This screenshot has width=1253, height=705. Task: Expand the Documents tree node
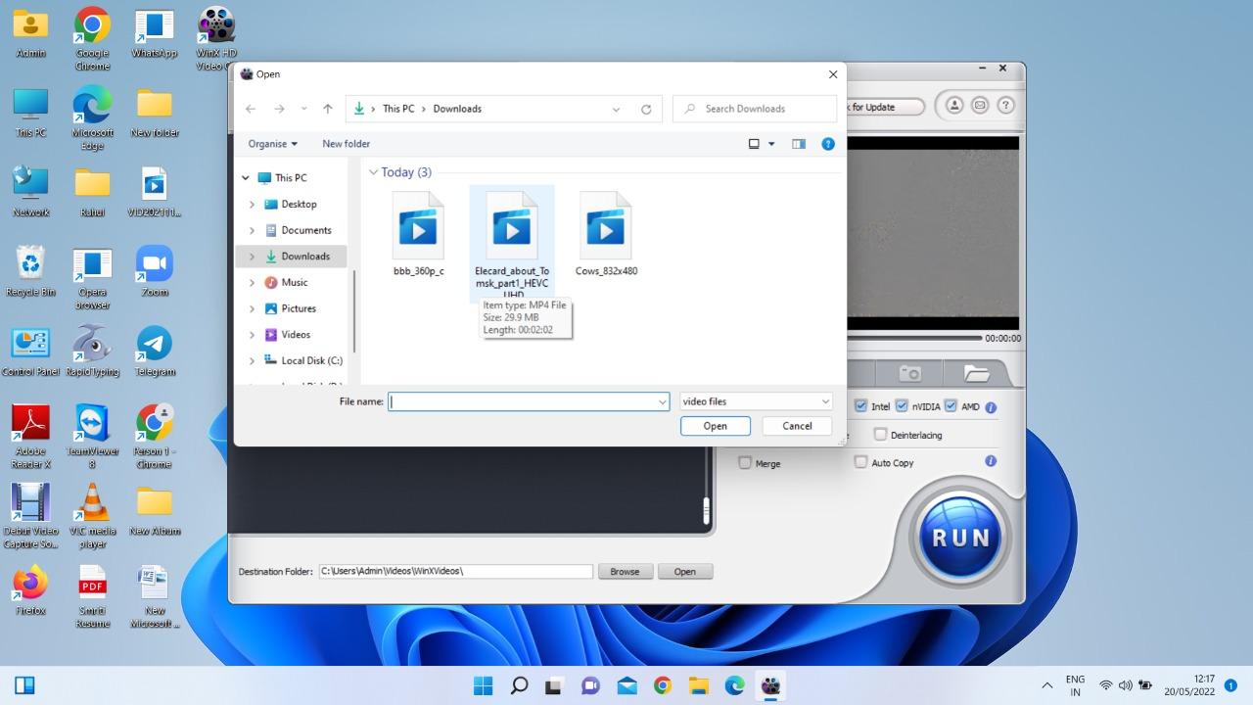click(252, 230)
